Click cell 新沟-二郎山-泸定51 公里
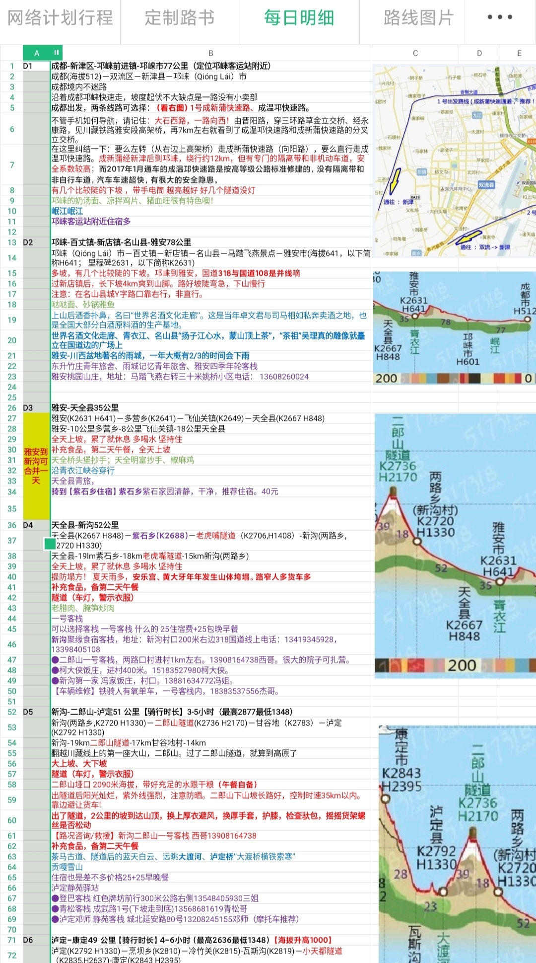Image resolution: width=536 pixels, height=963 pixels. 210,712
